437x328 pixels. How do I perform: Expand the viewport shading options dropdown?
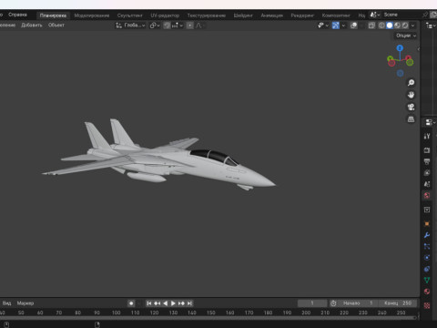[412, 26]
